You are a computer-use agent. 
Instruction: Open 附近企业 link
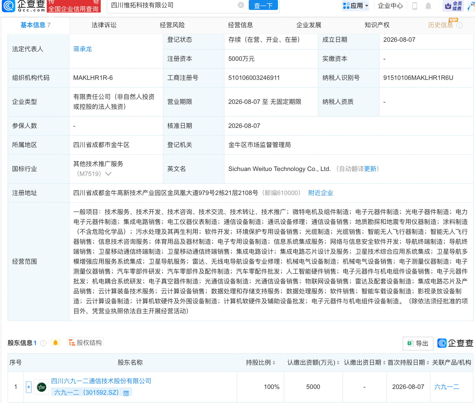click(320, 193)
